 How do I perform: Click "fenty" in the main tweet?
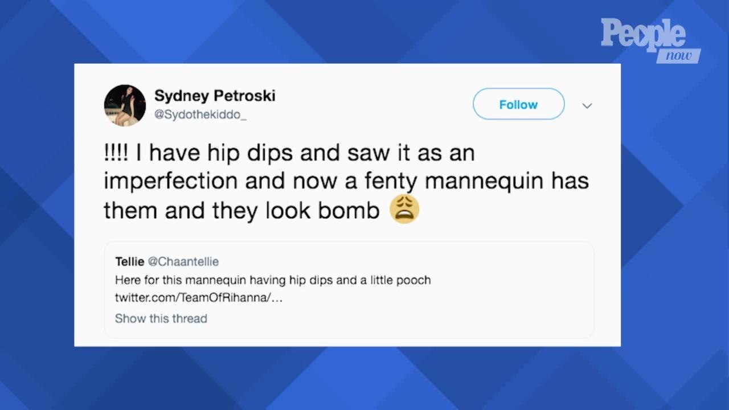[391, 182]
